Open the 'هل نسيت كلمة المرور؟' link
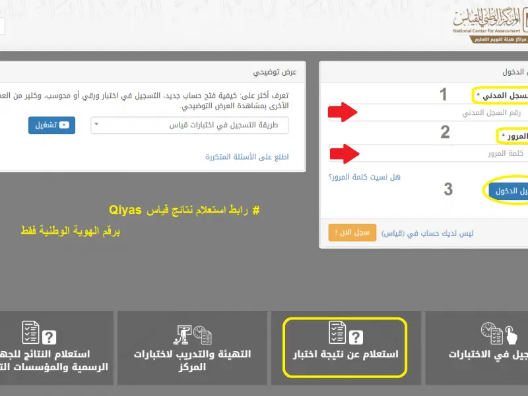Image resolution: width=528 pixels, height=396 pixels. click(x=364, y=177)
